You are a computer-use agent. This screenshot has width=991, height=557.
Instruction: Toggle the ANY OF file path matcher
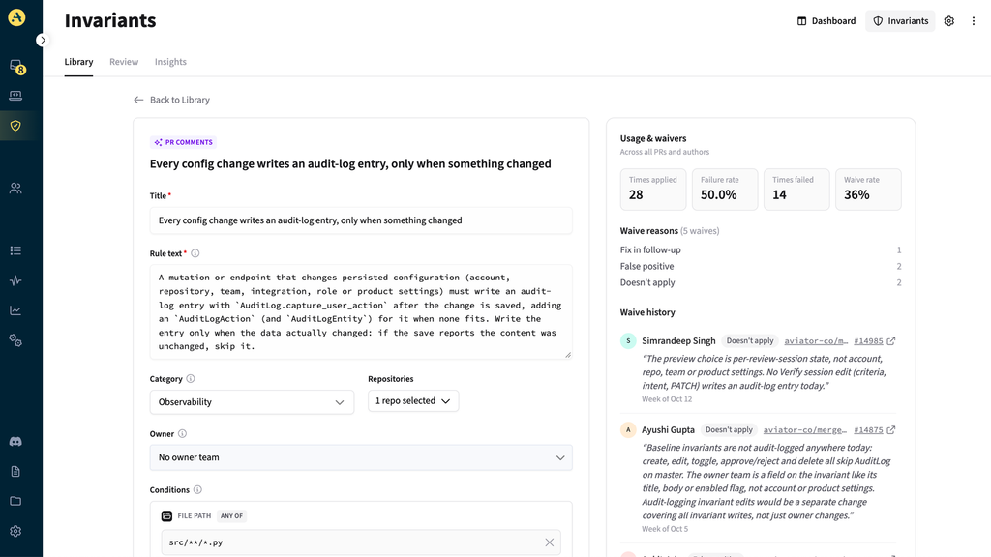[231, 516]
